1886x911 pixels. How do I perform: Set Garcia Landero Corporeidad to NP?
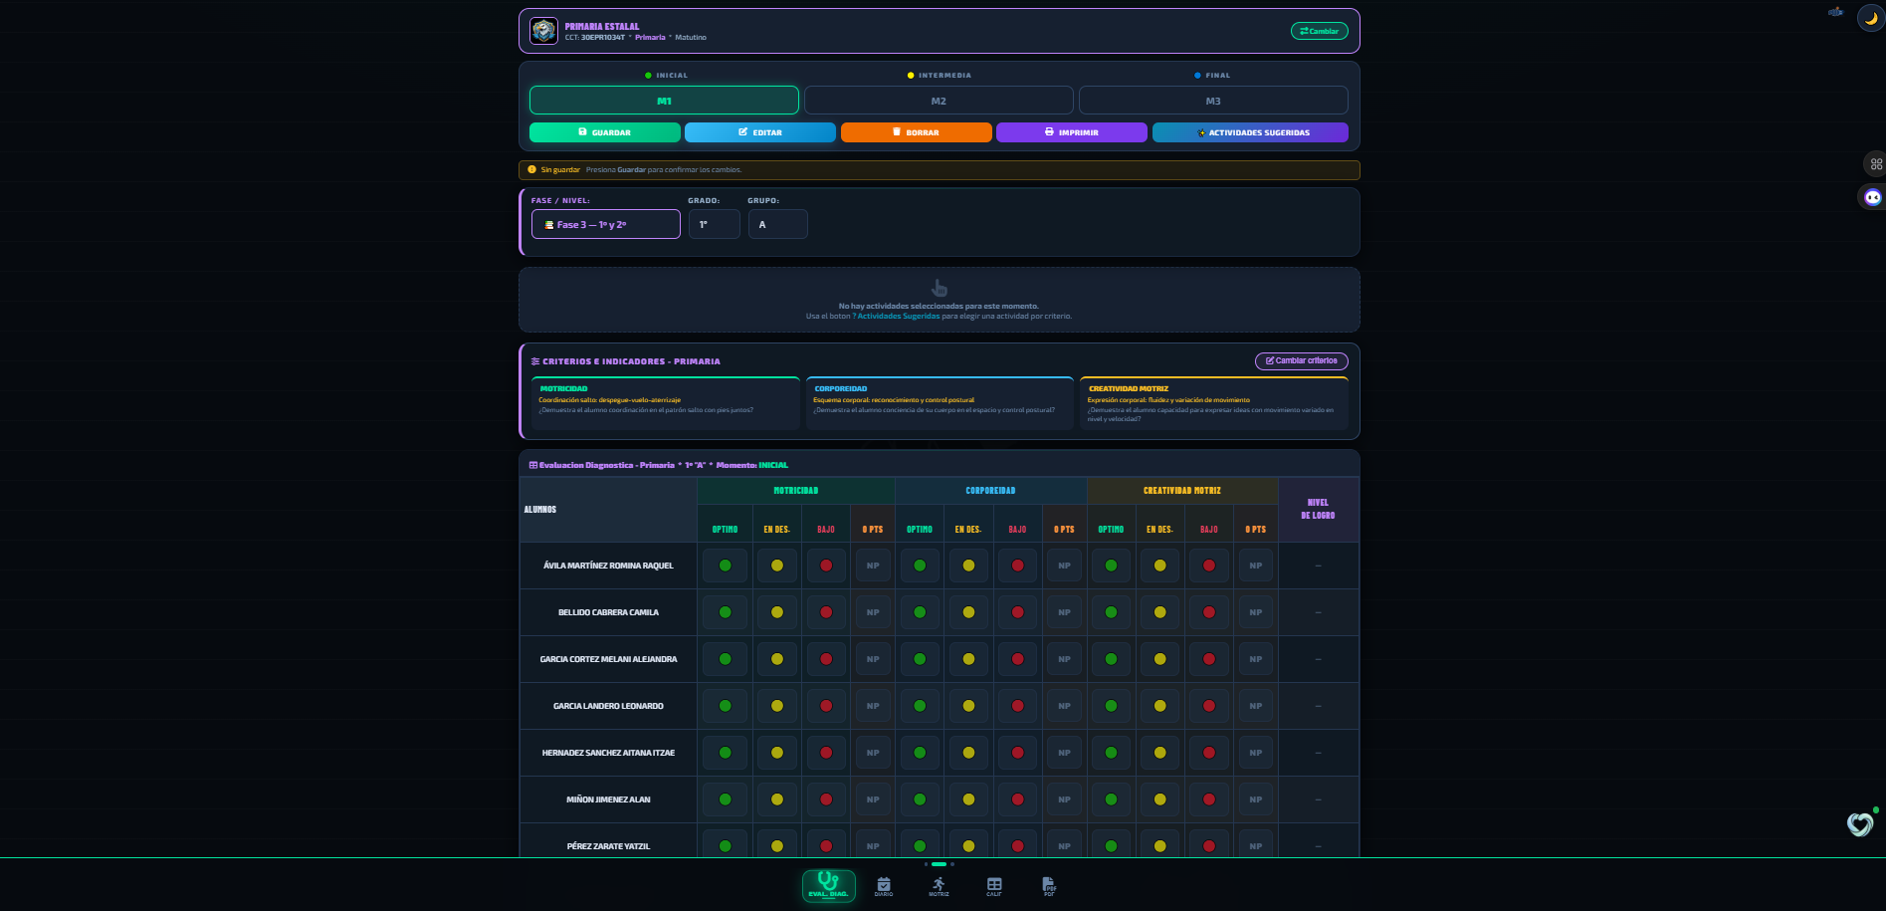pyautogui.click(x=1064, y=706)
